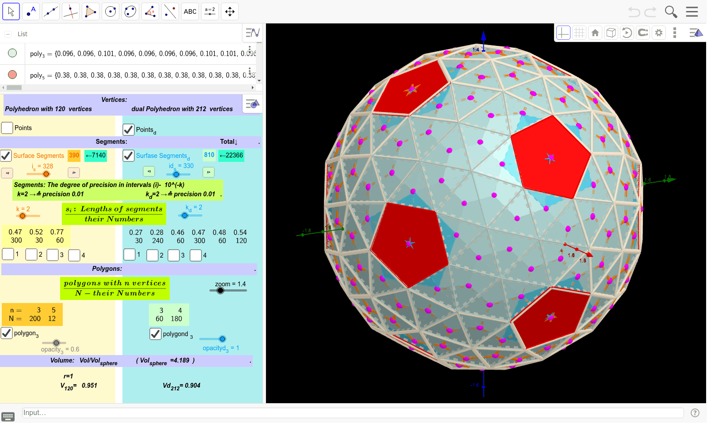Select the Slider tool (a=2)
This screenshot has height=423, width=707.
(209, 11)
